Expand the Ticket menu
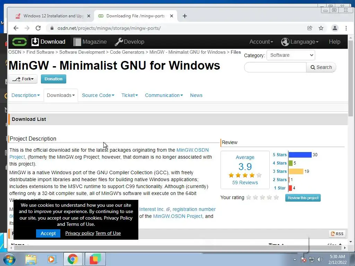 (130, 96)
